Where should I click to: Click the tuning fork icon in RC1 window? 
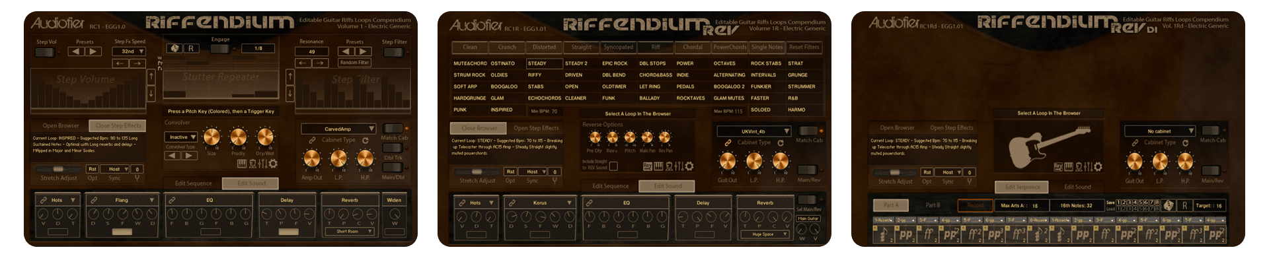pyautogui.click(x=137, y=178)
